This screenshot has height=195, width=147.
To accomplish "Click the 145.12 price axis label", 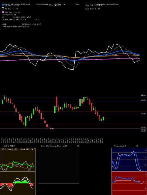I will click(x=143, y=114).
